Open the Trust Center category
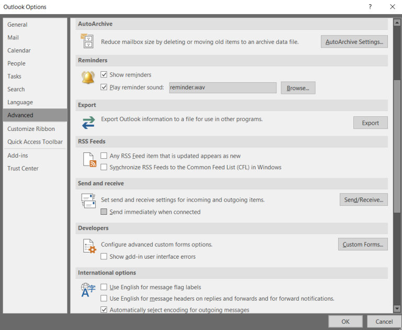The width and height of the screenshot is (402, 330). [x=35, y=168]
